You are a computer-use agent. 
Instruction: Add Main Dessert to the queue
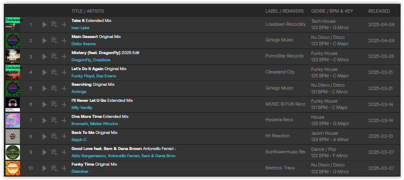54,41
